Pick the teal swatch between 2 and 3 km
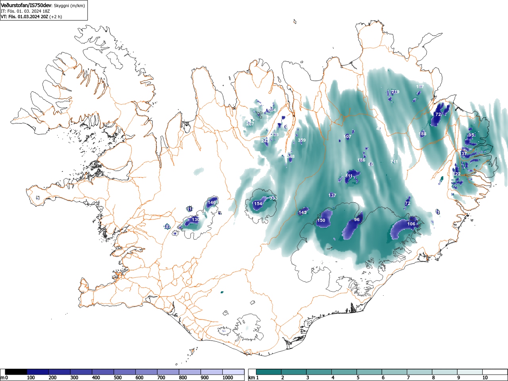508x381 pixels. (x=294, y=372)
